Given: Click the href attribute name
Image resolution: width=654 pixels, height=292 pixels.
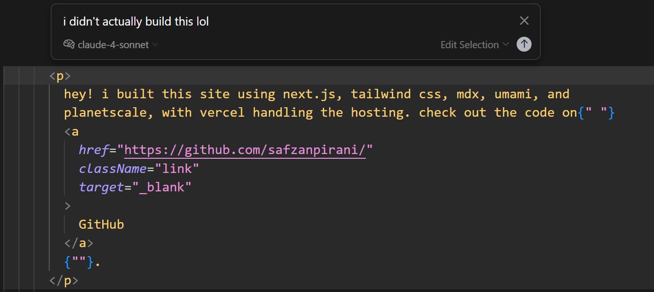Looking at the screenshot, I should [x=94, y=150].
